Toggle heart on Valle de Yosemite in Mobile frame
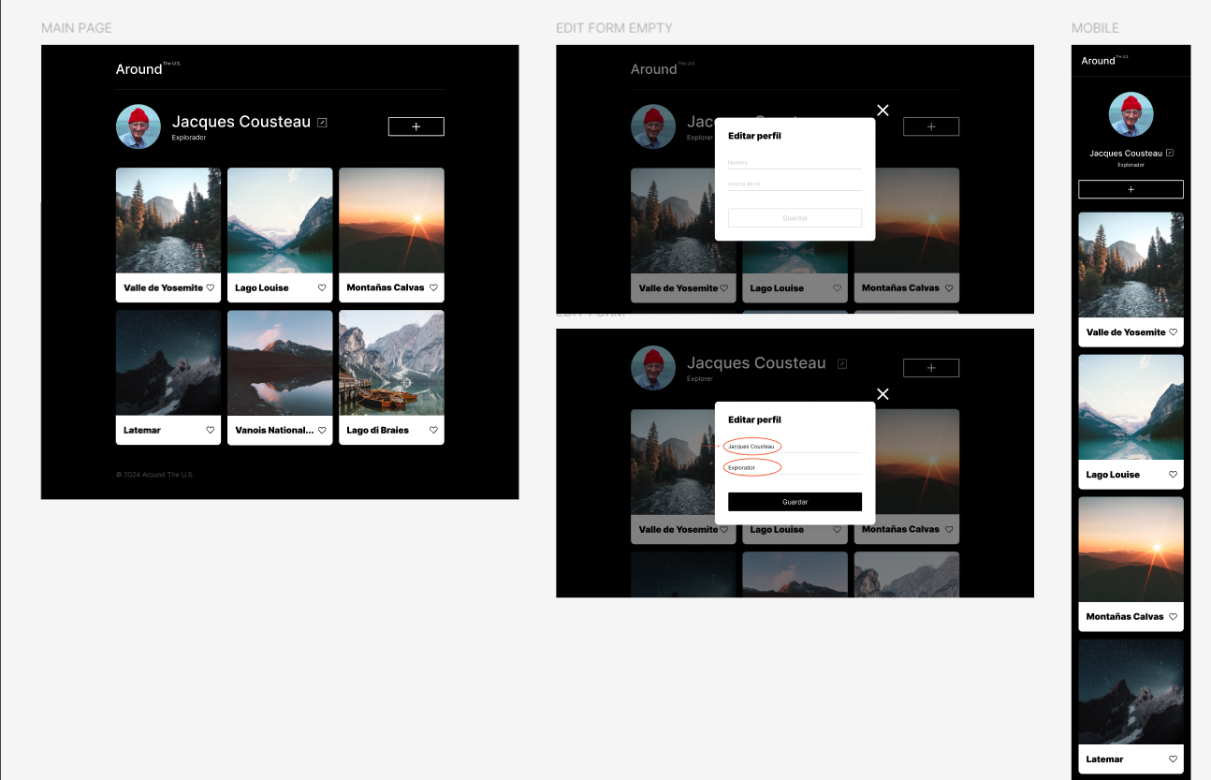The image size is (1211, 780). coord(1174,332)
